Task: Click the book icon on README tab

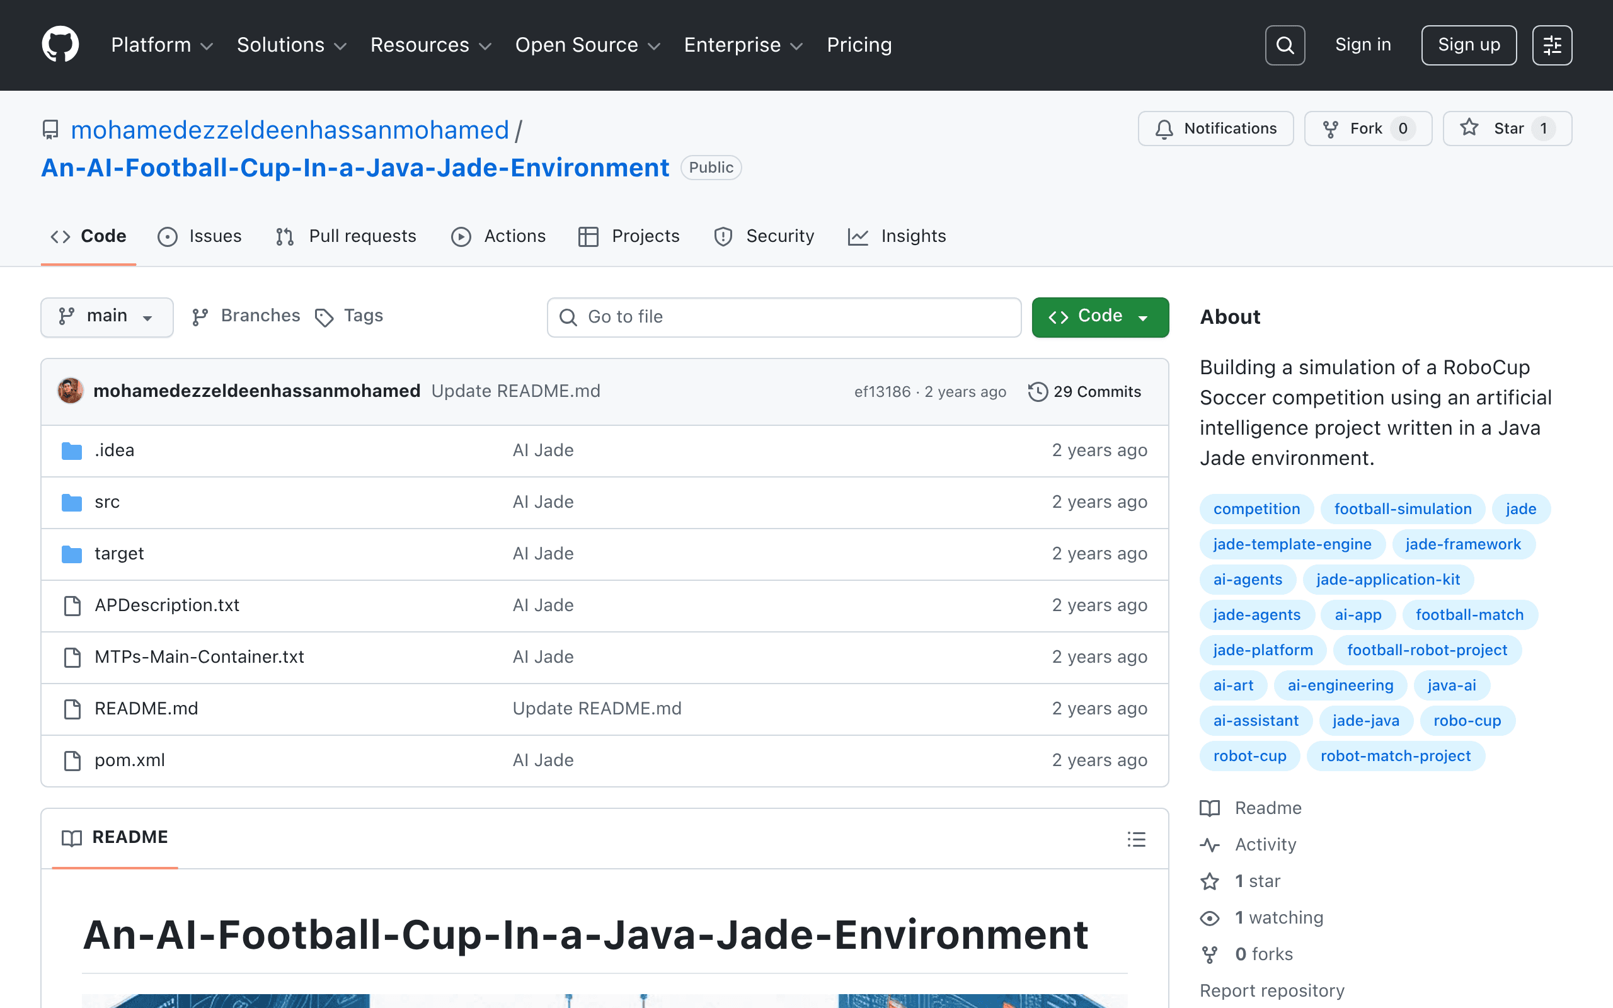Action: click(72, 838)
